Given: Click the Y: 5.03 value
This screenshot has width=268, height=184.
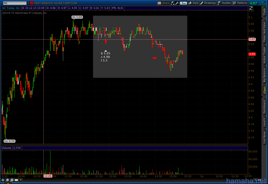Looking at the screenshot, I should coord(105,8).
